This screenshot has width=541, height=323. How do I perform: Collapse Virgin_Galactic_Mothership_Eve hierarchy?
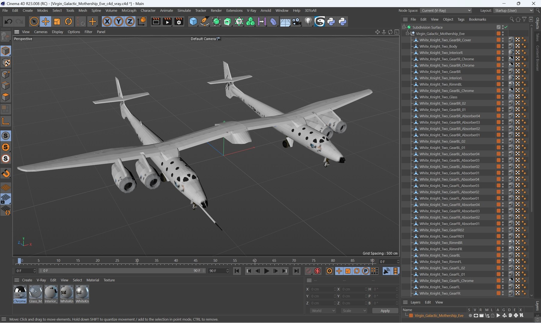pos(407,33)
